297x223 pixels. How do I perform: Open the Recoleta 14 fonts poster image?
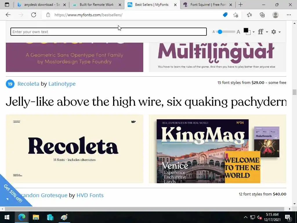point(75,149)
